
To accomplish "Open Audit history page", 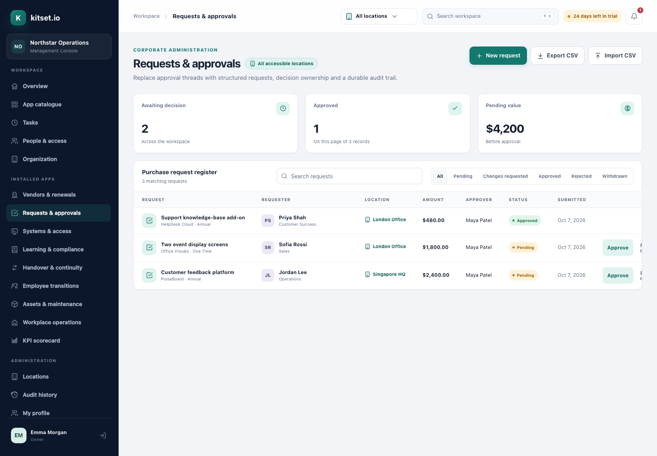I will click(58, 395).
